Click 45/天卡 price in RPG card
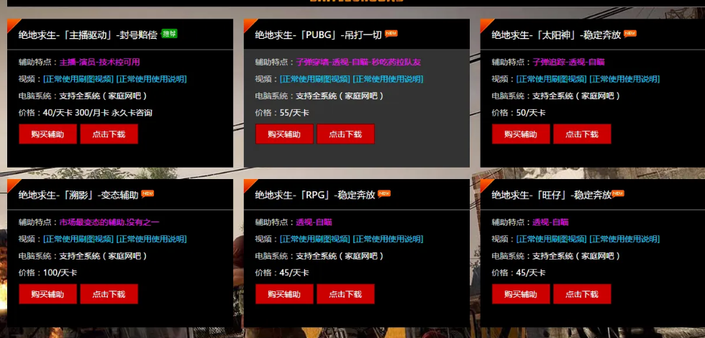The height and width of the screenshot is (338, 705). click(294, 273)
